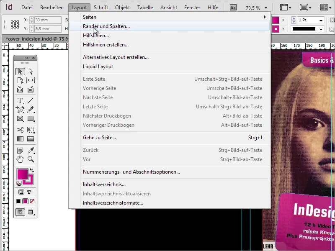Viewport: 335px width, 251px height.
Task: Choose Gehe zu Seite...
Action: click(x=170, y=138)
